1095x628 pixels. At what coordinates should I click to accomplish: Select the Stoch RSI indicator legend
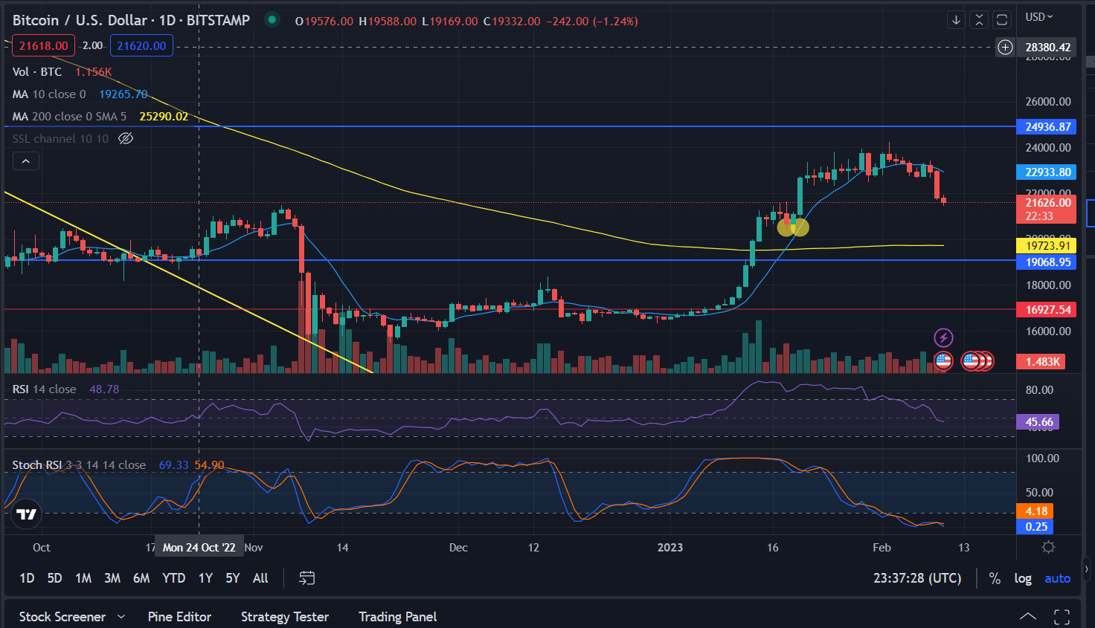pyautogui.click(x=79, y=465)
